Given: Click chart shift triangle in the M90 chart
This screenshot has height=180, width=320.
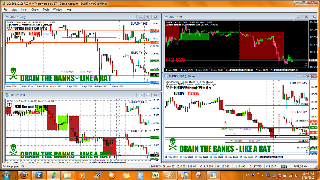Looking at the screenshot, I should point(278,81).
